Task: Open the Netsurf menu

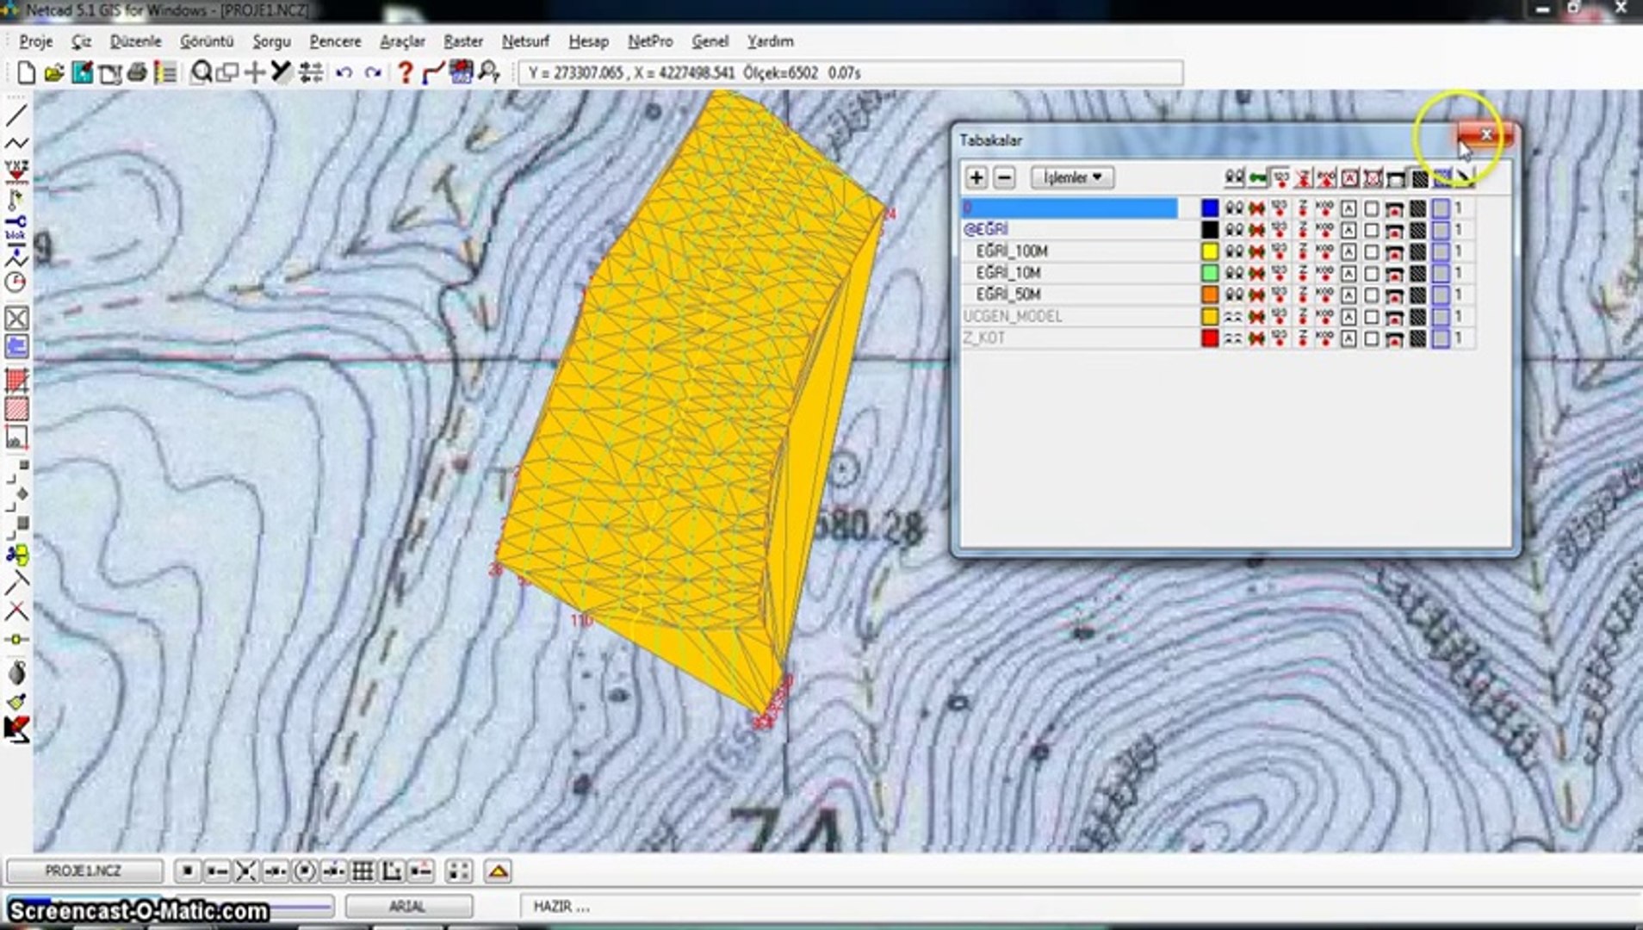Action: (x=525, y=41)
